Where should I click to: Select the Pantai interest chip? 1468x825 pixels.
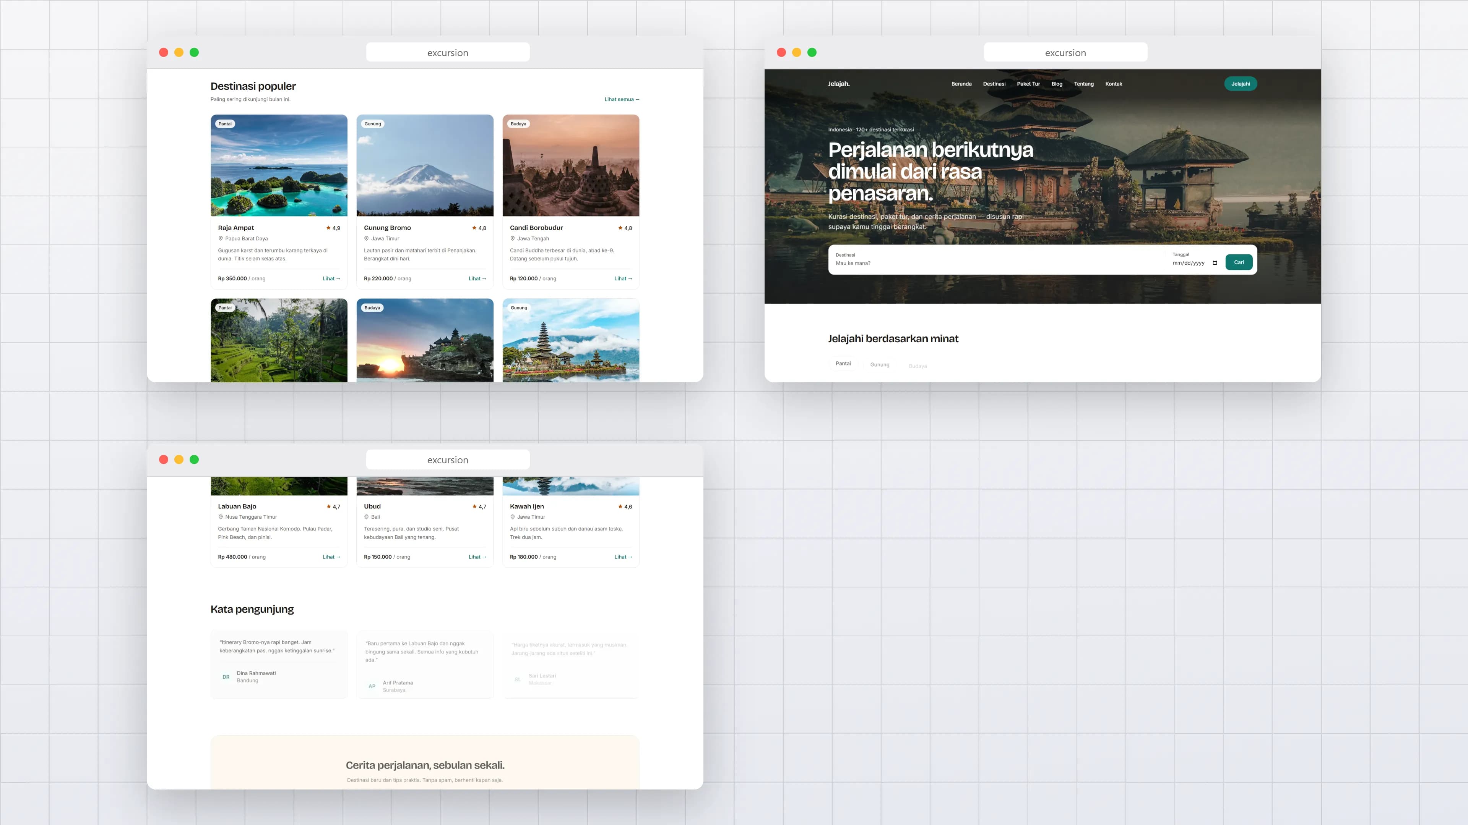843,363
